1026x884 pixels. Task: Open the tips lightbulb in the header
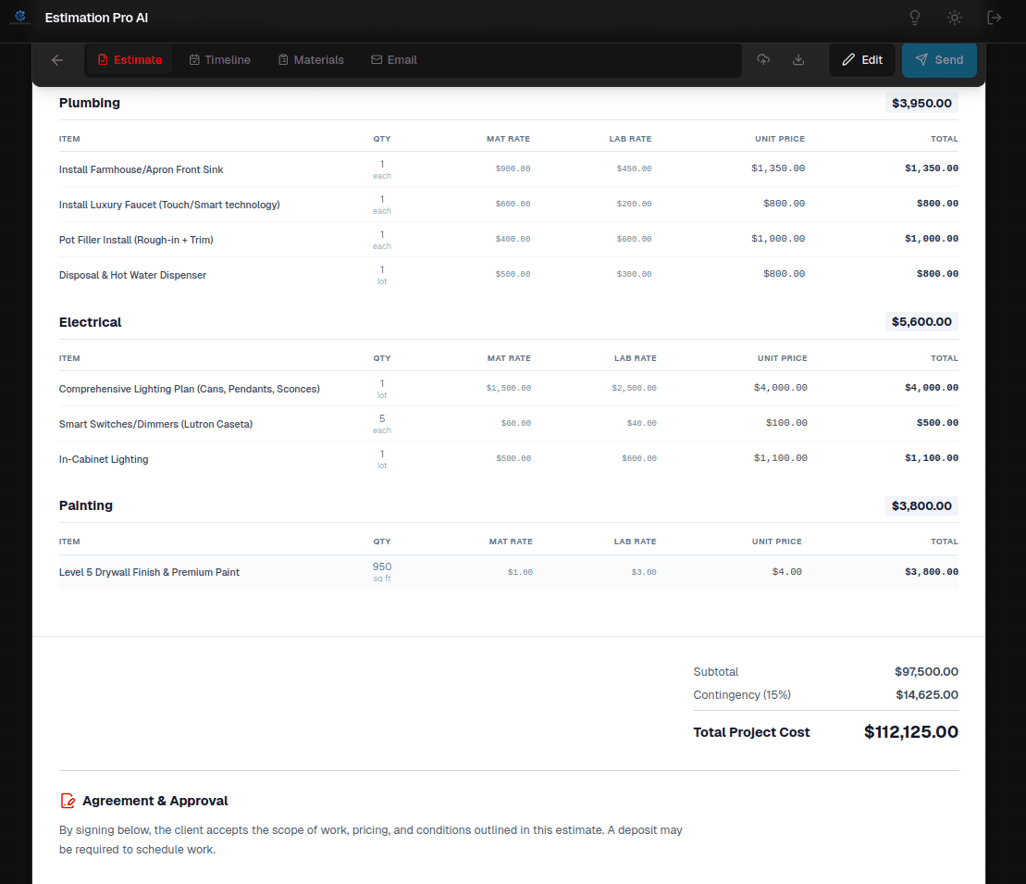point(914,18)
